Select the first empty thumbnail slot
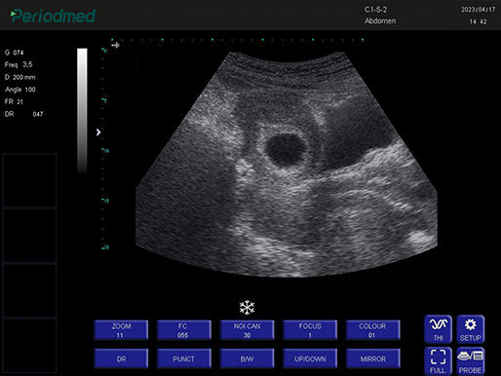Image resolution: width=501 pixels, height=376 pixels. 29,180
